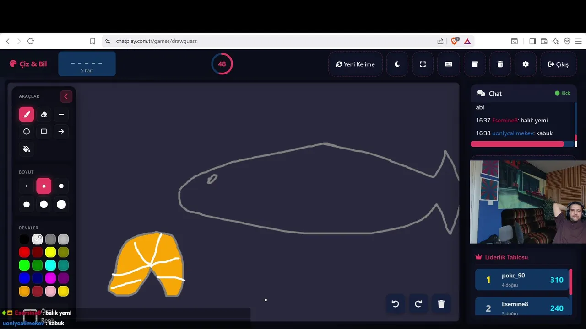This screenshot has width=586, height=329.
Task: Select the brush drawing tool
Action: 27,114
